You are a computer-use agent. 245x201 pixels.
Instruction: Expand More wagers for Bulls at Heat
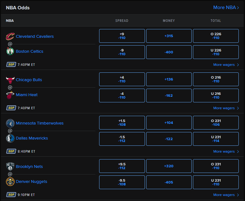coord(226,108)
